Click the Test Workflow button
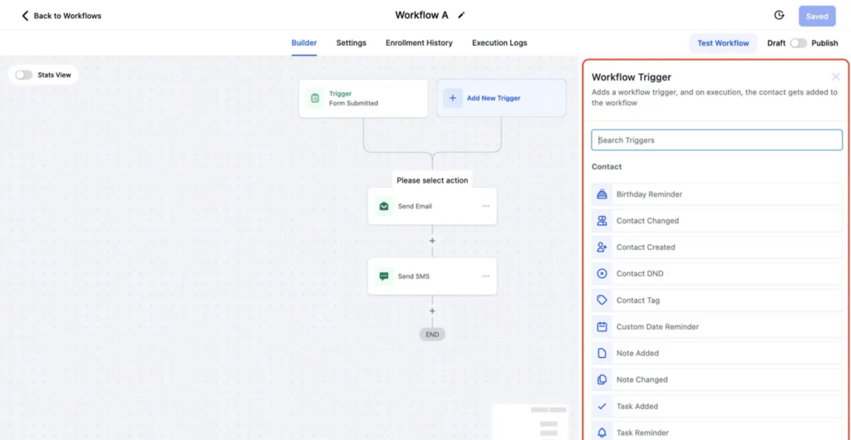 tap(722, 43)
